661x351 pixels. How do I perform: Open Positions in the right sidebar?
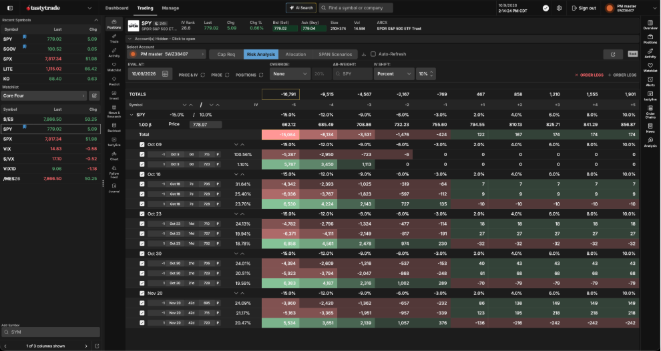[x=650, y=39]
